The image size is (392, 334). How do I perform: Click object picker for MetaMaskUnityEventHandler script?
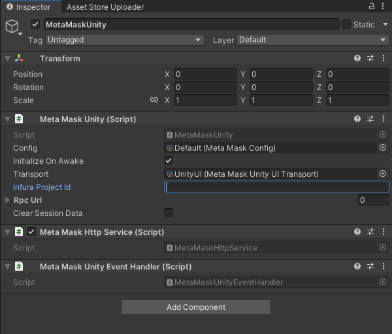pos(383,282)
